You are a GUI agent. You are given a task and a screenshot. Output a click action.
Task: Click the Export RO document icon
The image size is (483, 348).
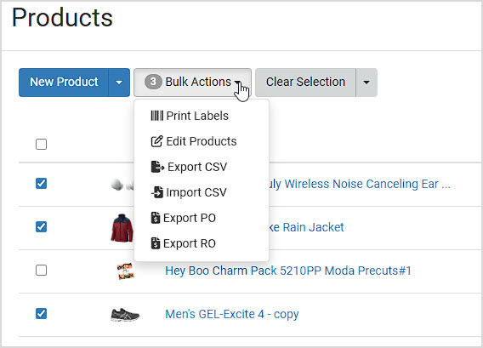pyautogui.click(x=156, y=243)
